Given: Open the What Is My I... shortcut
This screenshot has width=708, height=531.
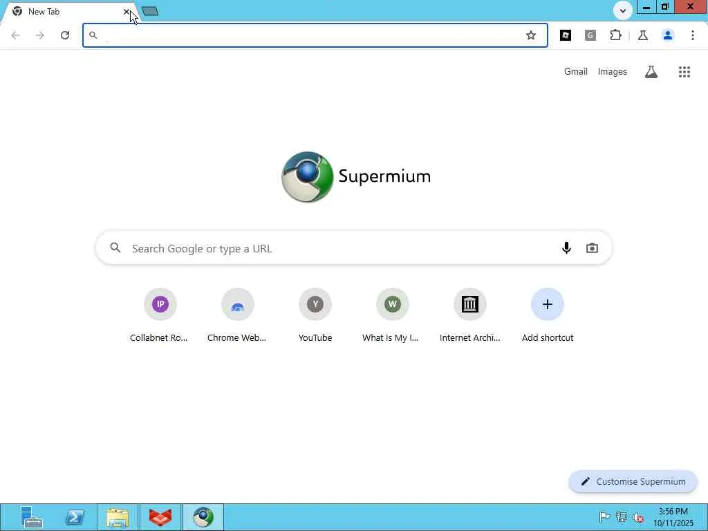Looking at the screenshot, I should click(x=392, y=315).
